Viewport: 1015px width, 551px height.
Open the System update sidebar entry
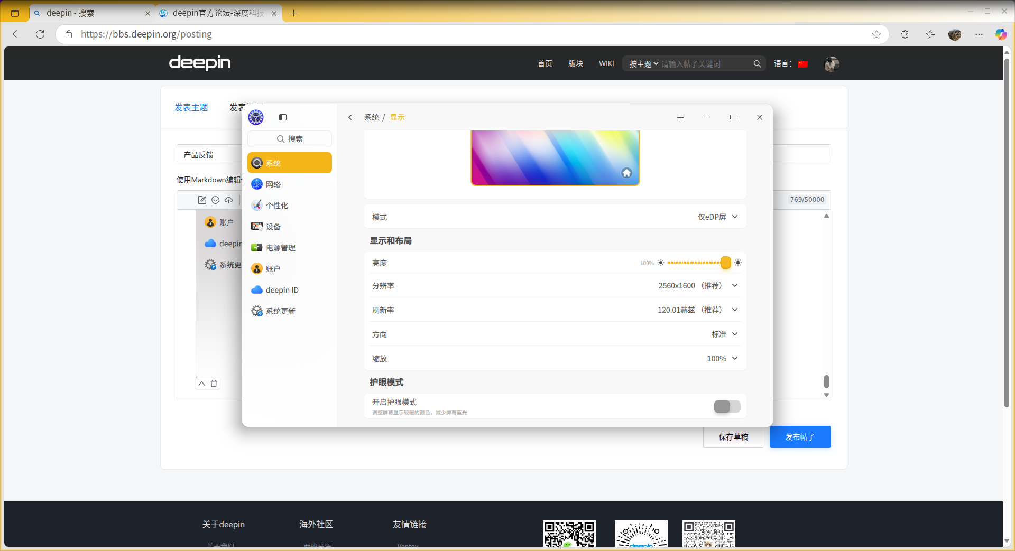click(290, 311)
